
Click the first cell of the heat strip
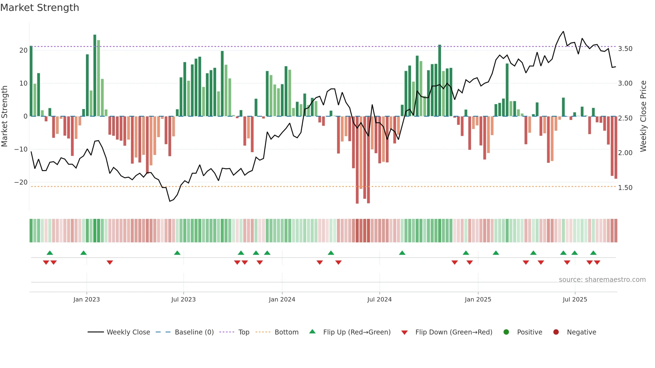pyautogui.click(x=31, y=231)
